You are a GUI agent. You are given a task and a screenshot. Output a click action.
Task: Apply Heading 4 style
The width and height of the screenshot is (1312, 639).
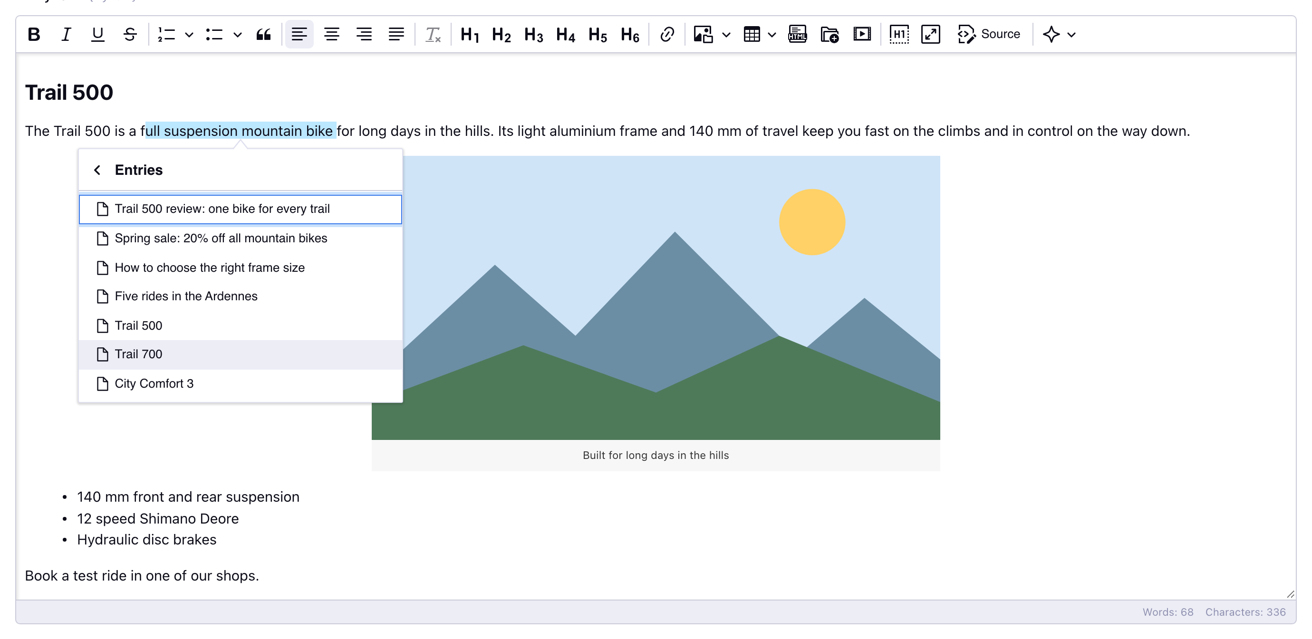tap(566, 35)
